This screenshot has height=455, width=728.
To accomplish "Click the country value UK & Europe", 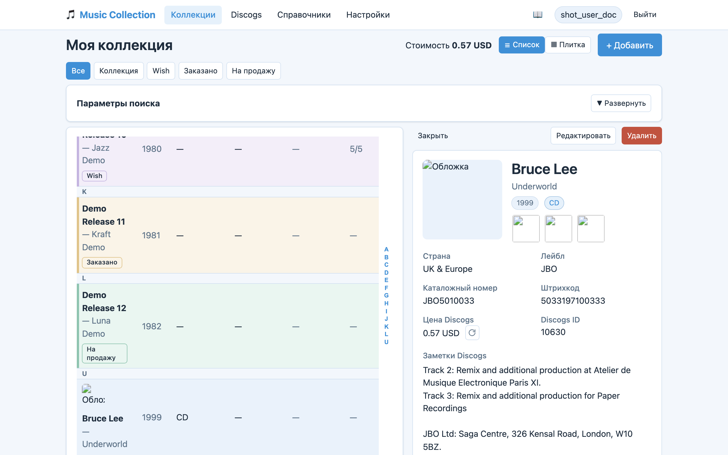I will [448, 269].
